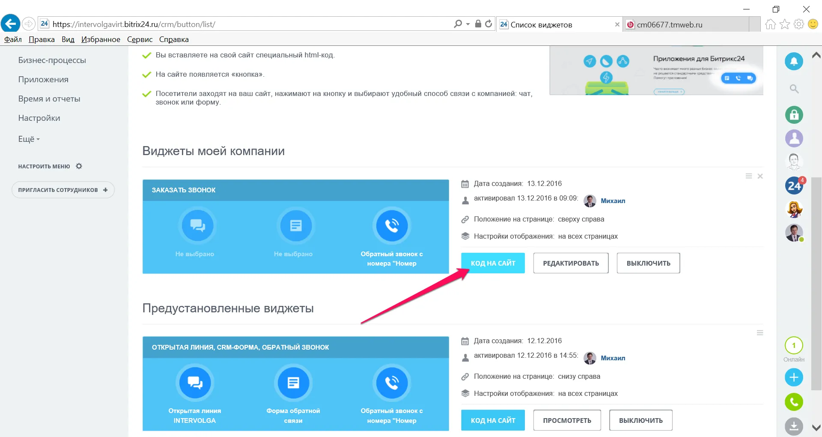Click the Редактировать button
Viewport: 822px width, 437px height.
coord(571,263)
